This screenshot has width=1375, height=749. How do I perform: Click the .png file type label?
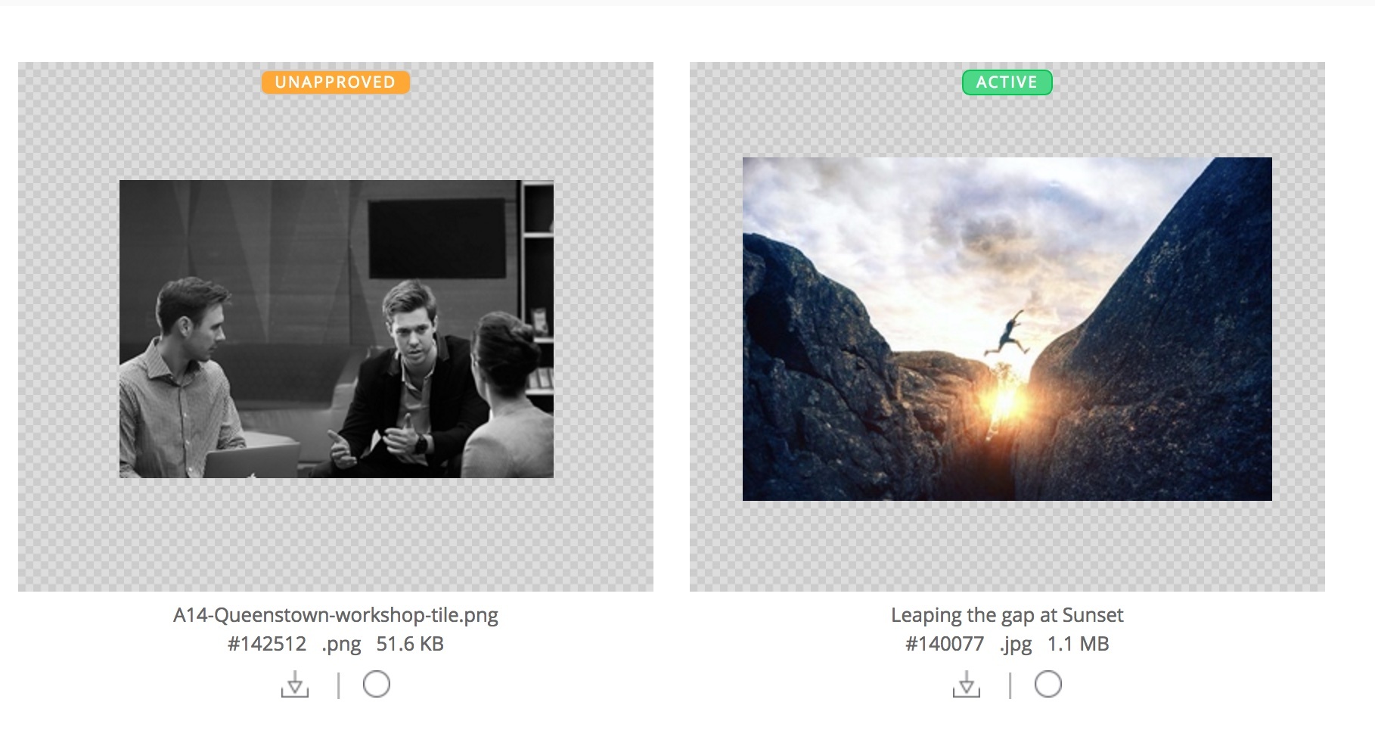click(x=341, y=645)
